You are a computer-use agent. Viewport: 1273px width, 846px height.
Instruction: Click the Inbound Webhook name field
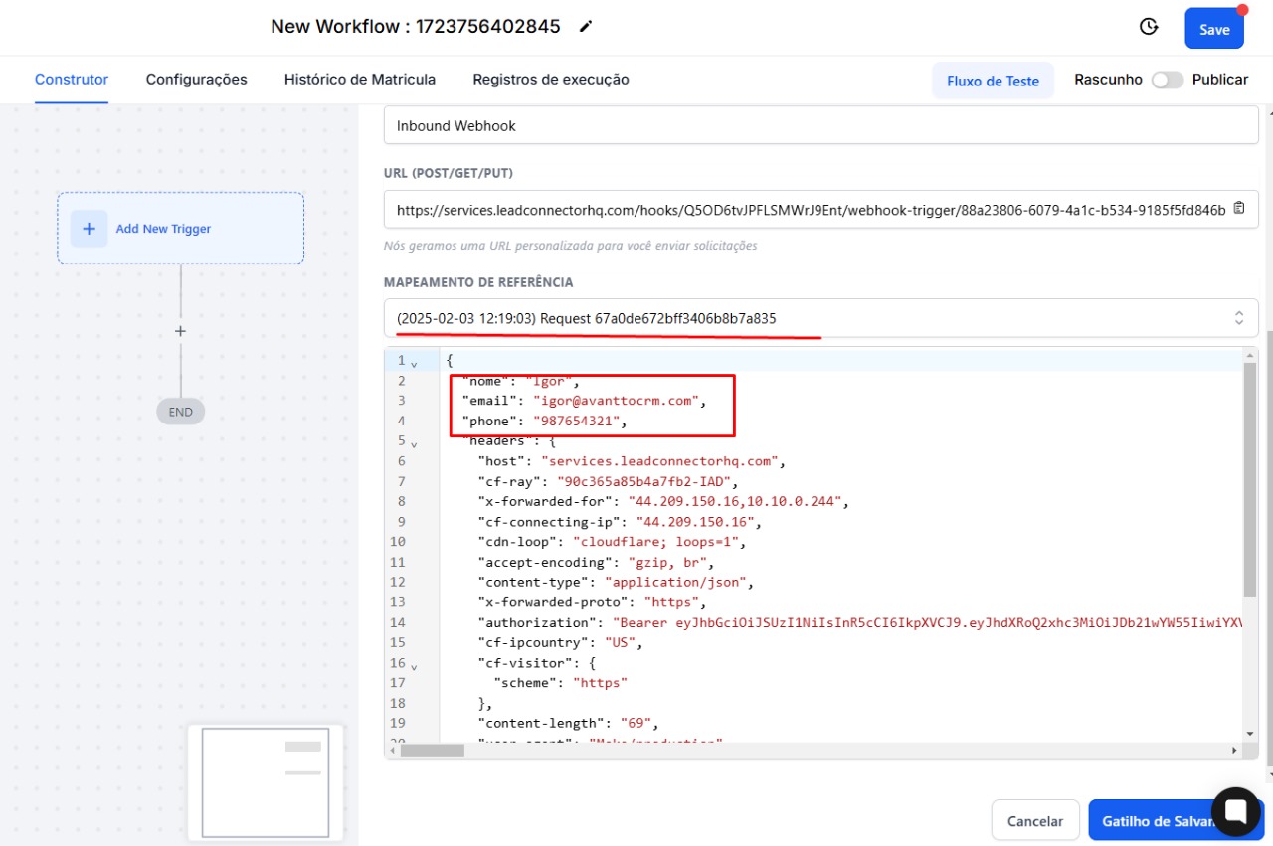click(820, 126)
